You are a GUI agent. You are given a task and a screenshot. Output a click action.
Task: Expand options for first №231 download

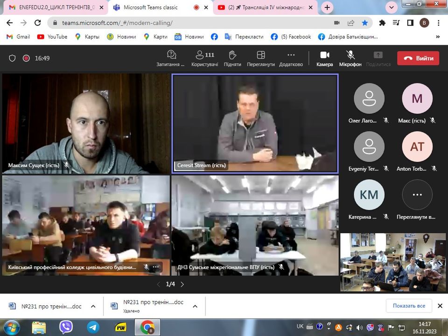[x=93, y=306]
